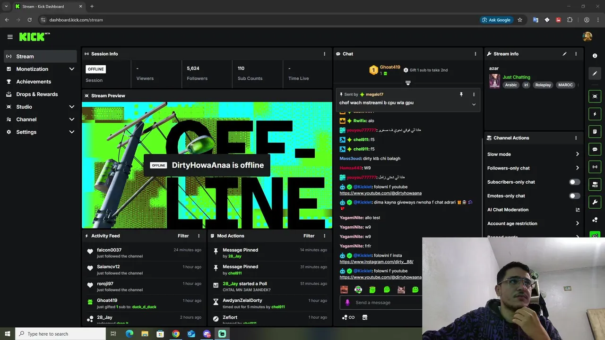Open a new browser tab
This screenshot has width=605, height=340.
(x=92, y=7)
